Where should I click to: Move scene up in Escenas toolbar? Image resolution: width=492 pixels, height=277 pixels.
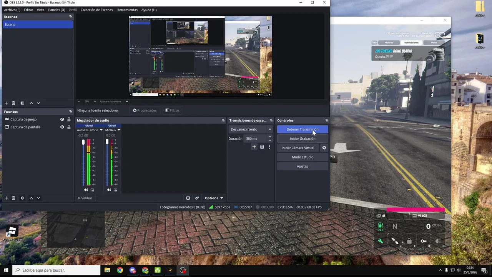(x=31, y=103)
